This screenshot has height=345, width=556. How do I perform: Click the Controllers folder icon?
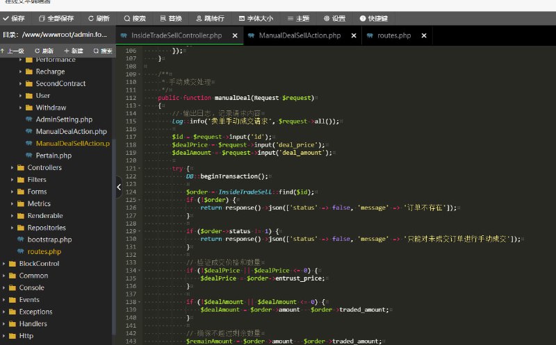[x=21, y=167]
